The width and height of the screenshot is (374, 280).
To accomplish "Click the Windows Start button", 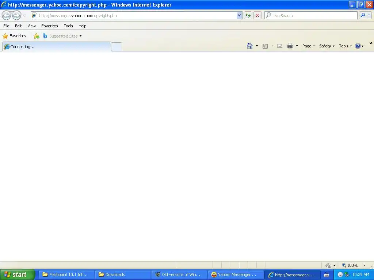I will pyautogui.click(x=17, y=275).
